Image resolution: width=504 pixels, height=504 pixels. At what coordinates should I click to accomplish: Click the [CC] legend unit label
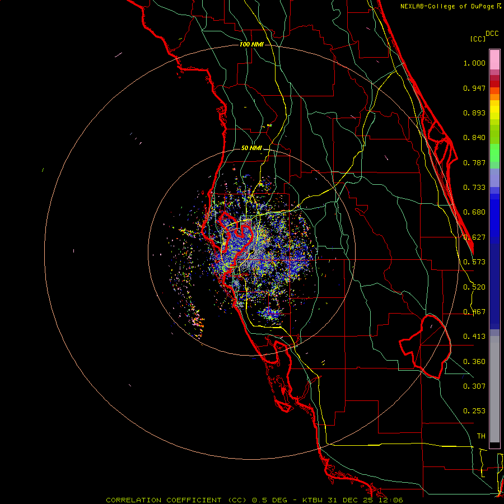(x=478, y=39)
